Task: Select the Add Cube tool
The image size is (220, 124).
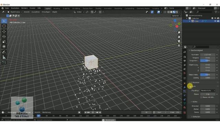Action: (4, 63)
